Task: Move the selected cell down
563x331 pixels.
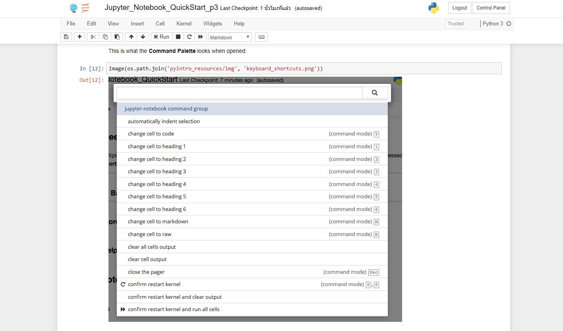Action: [x=143, y=37]
